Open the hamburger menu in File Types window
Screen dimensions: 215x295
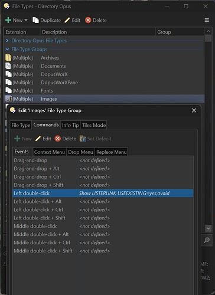(207, 20)
